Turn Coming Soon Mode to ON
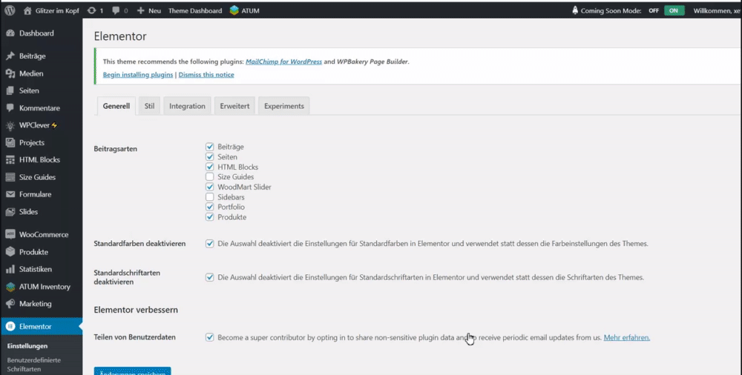Screen dimensions: 742x375 [x=674, y=10]
